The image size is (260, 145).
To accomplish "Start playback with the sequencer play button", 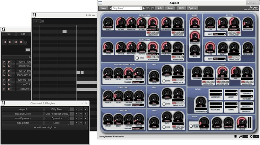I will point(10,42).
